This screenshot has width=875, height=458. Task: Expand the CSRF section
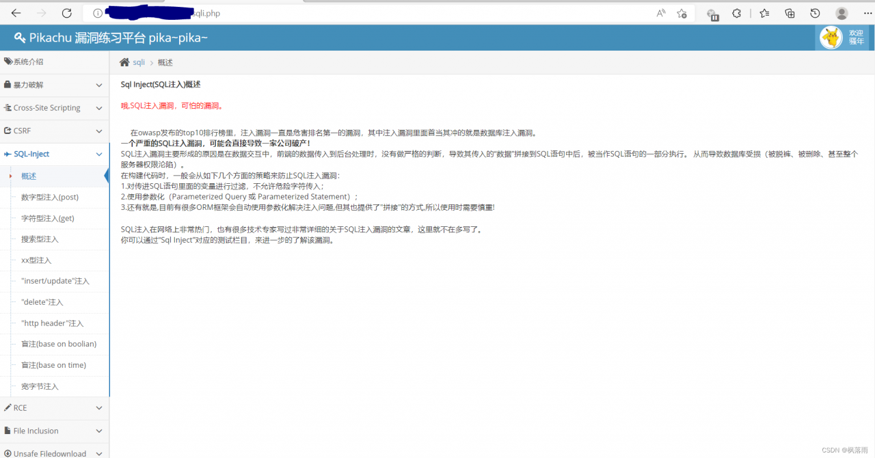[x=98, y=131]
